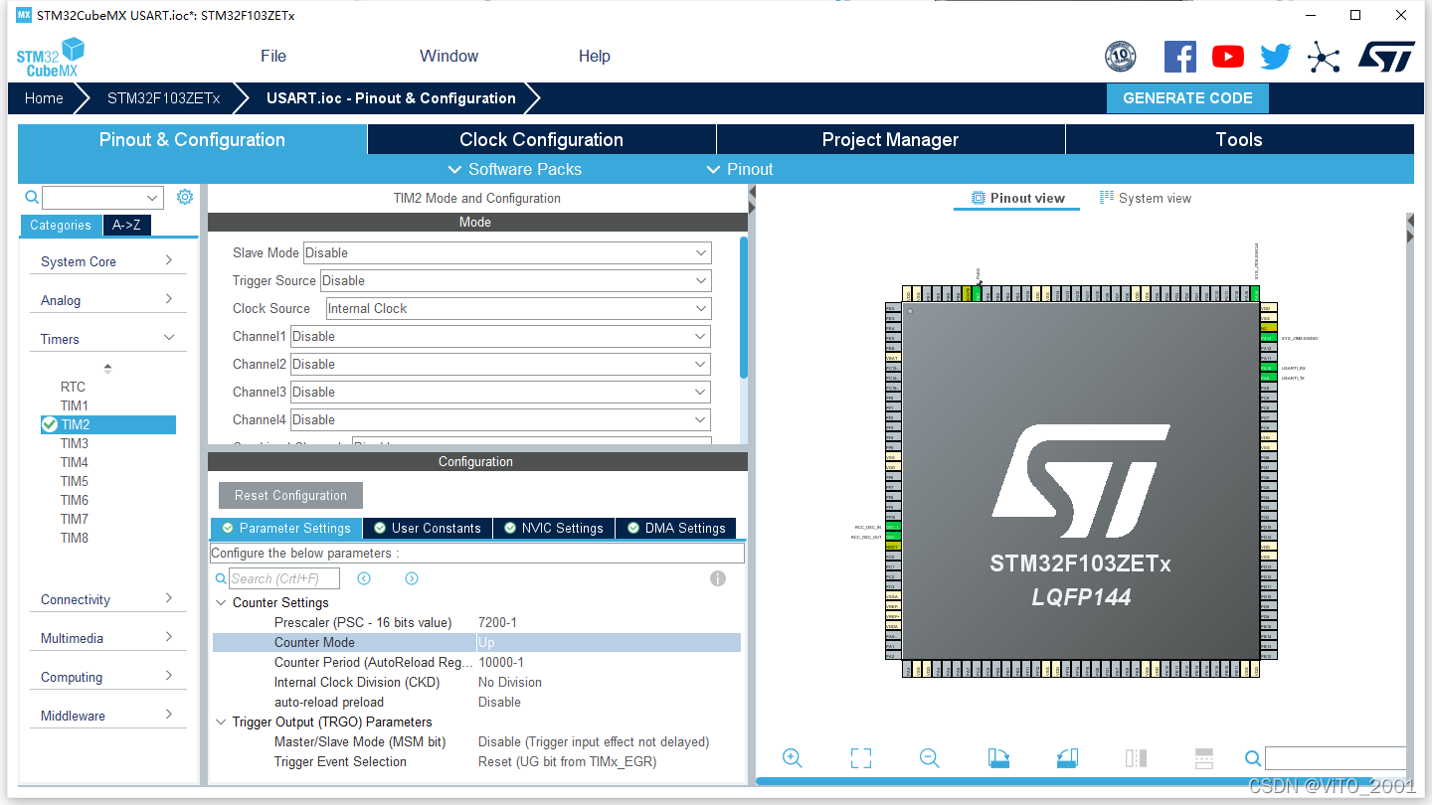Click the ST logo icon
The width and height of the screenshot is (1432, 805).
pyautogui.click(x=1386, y=57)
